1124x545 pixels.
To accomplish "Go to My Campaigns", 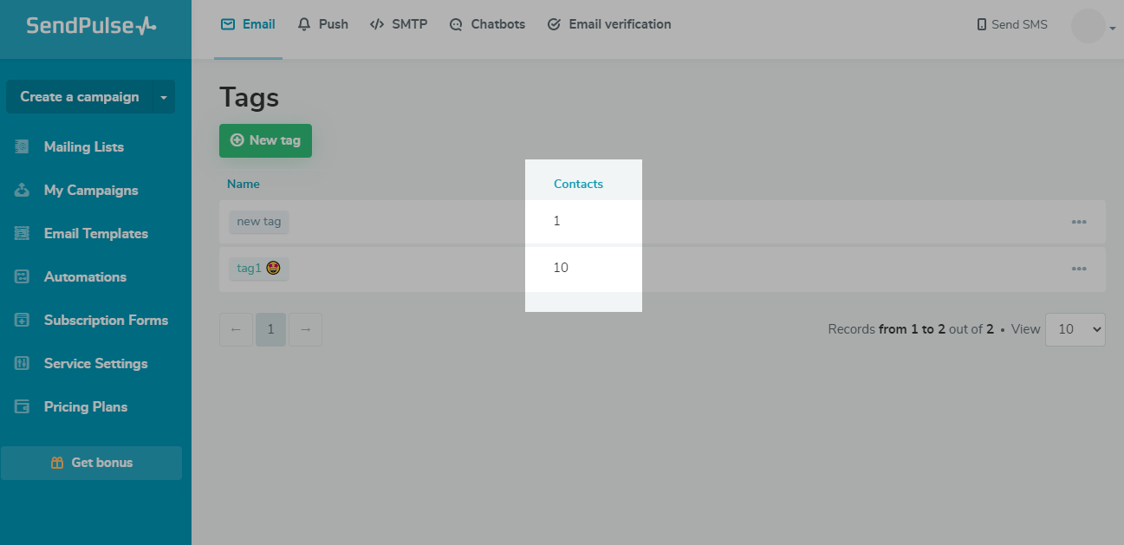I will point(91,191).
